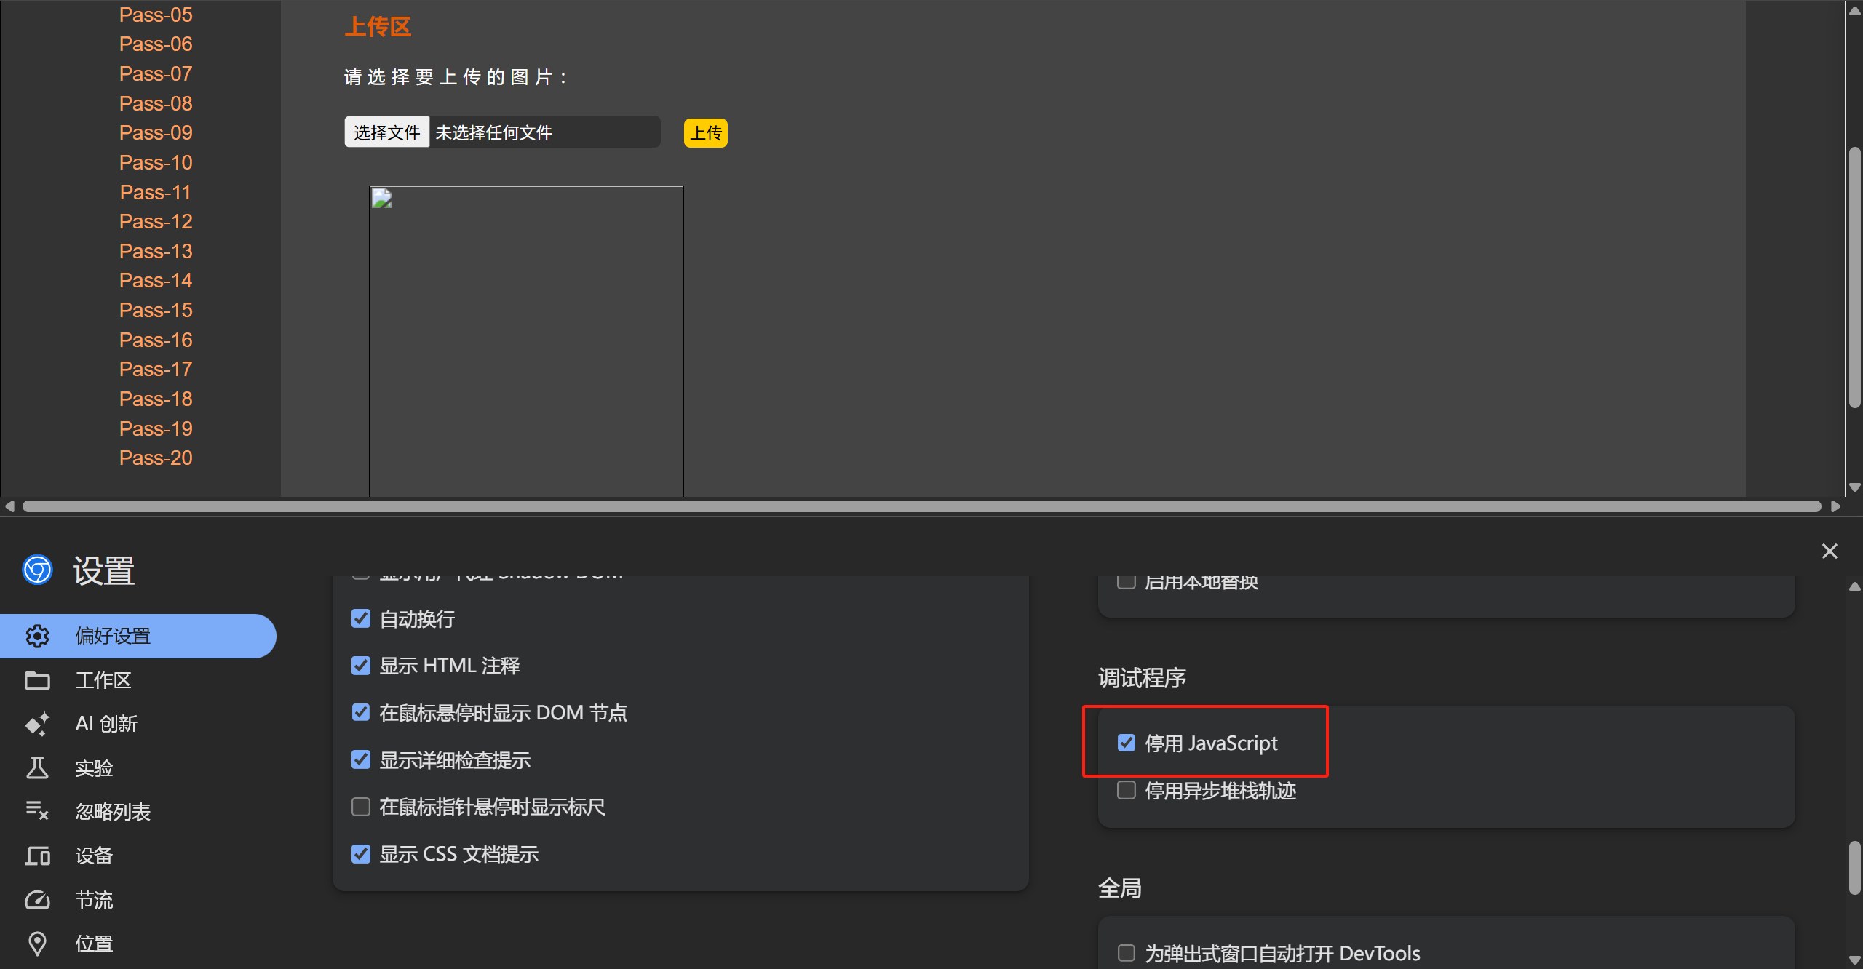Click the Throttling gauge icon

(37, 900)
